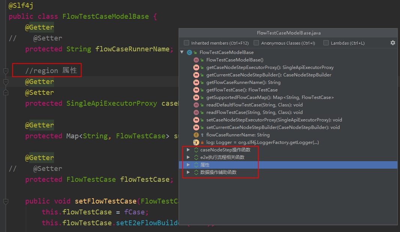Click the setFlowTestCase method name in editor
Image resolution: width=400 pixels, height=232 pixels.
(x=105, y=201)
